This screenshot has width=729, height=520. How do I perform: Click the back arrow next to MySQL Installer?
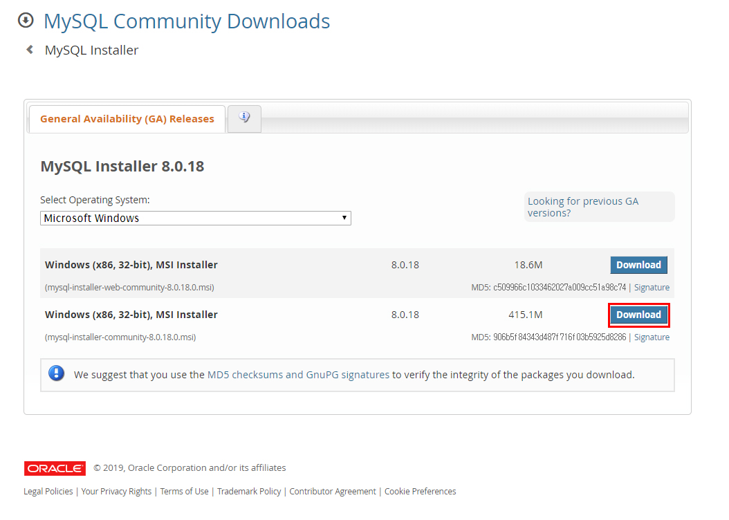(x=30, y=49)
